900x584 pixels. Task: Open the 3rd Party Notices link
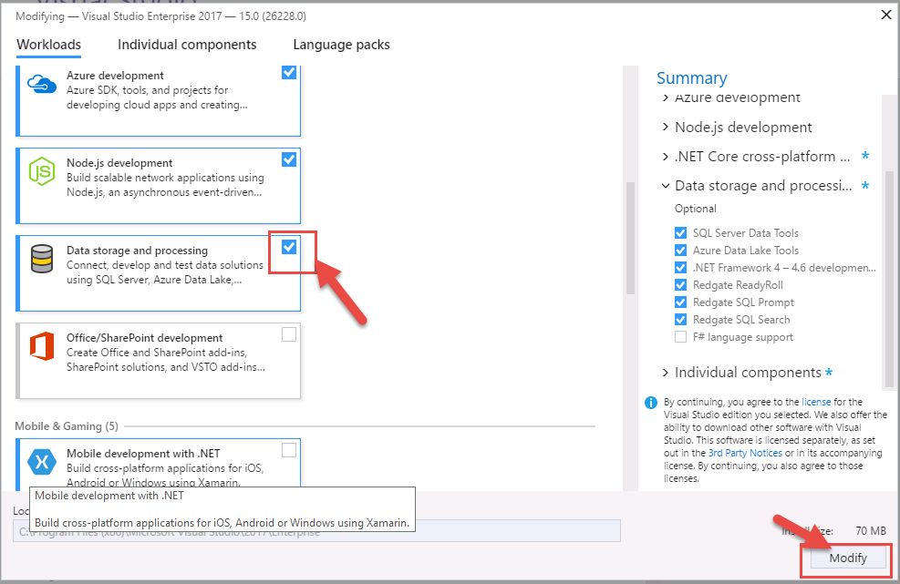pyautogui.click(x=745, y=453)
